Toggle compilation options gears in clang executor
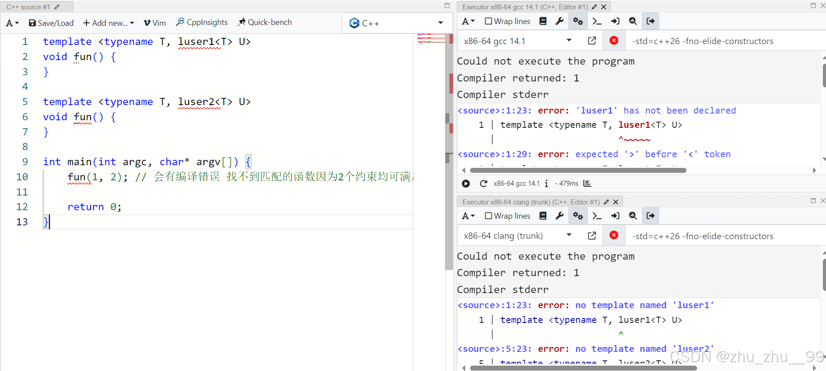The image size is (826, 371). point(578,216)
